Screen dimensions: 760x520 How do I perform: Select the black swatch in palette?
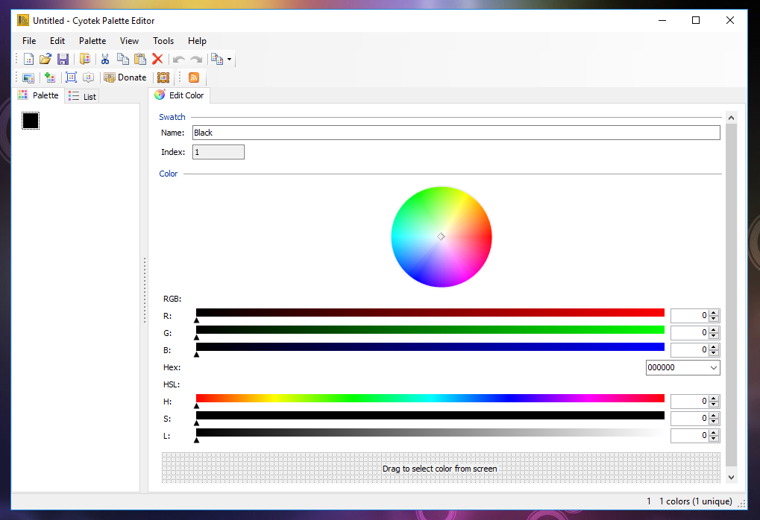point(31,121)
